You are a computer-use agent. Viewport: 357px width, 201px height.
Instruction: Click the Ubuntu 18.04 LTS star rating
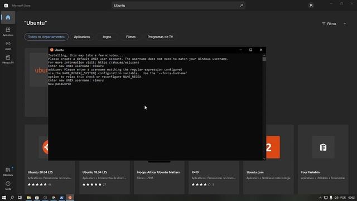[x=91, y=184]
